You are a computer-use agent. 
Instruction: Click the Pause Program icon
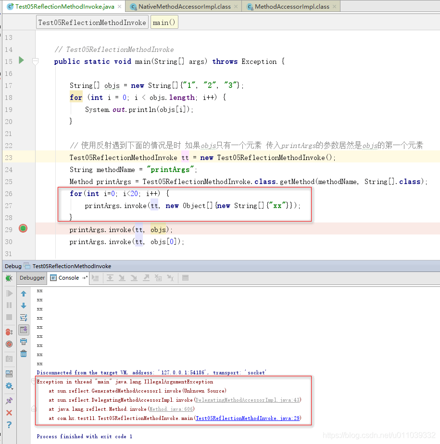pos(9,305)
